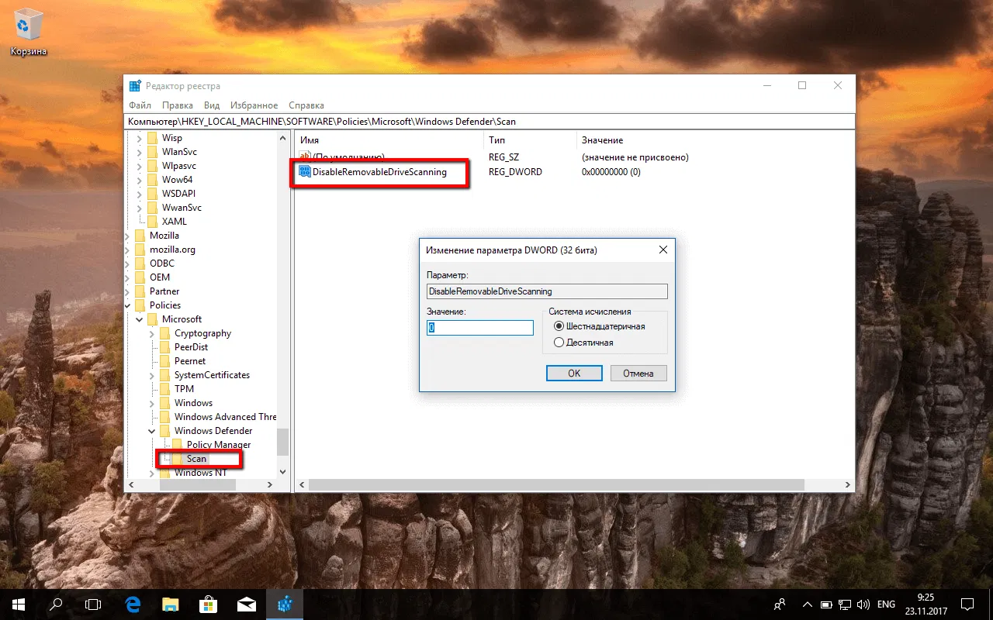Screen dimensions: 993x620
Task: Expand the SystemCertificates registry key
Action: pyautogui.click(x=152, y=375)
